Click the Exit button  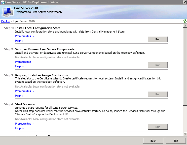(x=176, y=140)
